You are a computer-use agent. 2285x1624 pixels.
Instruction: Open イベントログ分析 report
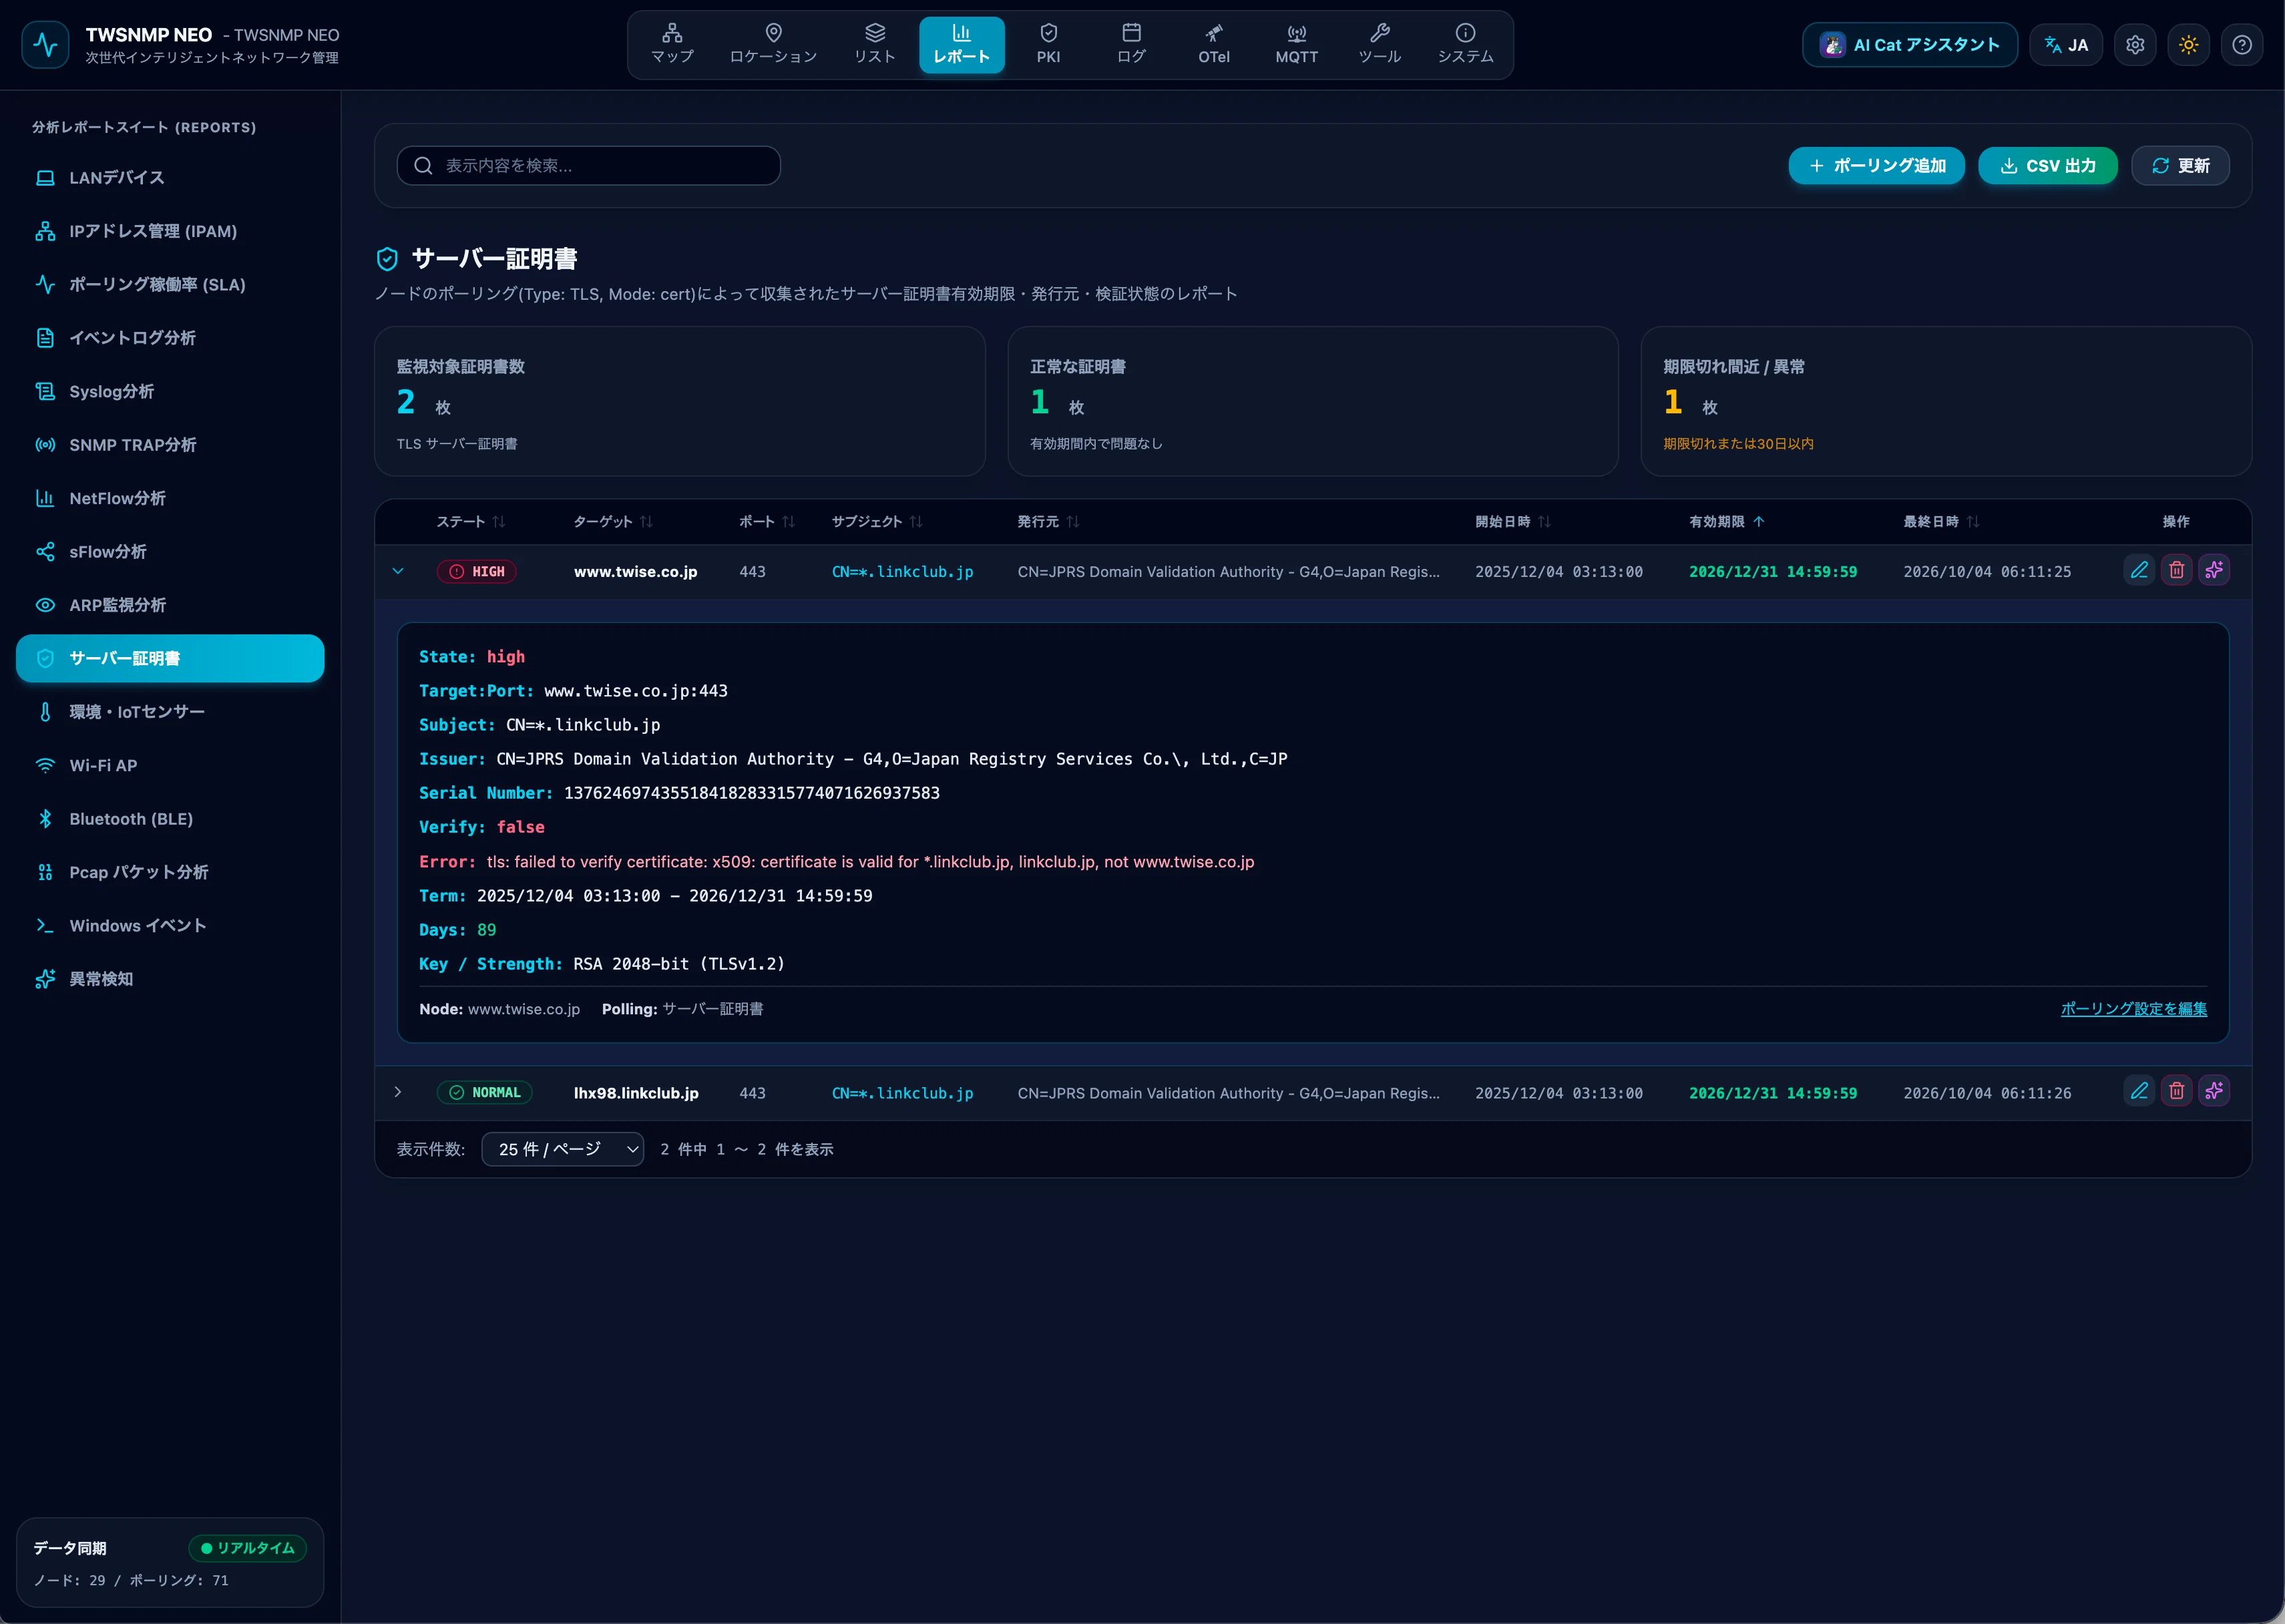(170, 338)
